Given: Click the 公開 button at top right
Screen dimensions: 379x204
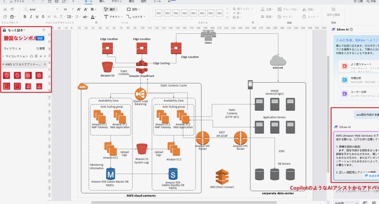Looking at the screenshot, I should [358, 1].
